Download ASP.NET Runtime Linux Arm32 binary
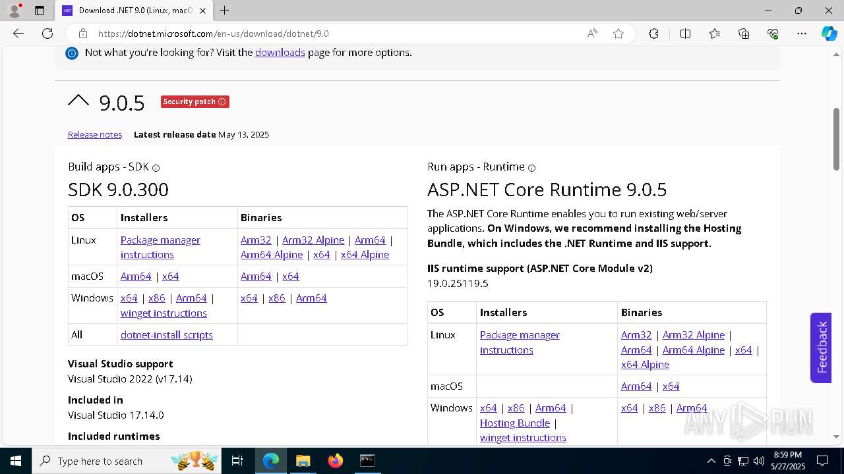Viewport: 844px width, 474px height. coord(636,335)
